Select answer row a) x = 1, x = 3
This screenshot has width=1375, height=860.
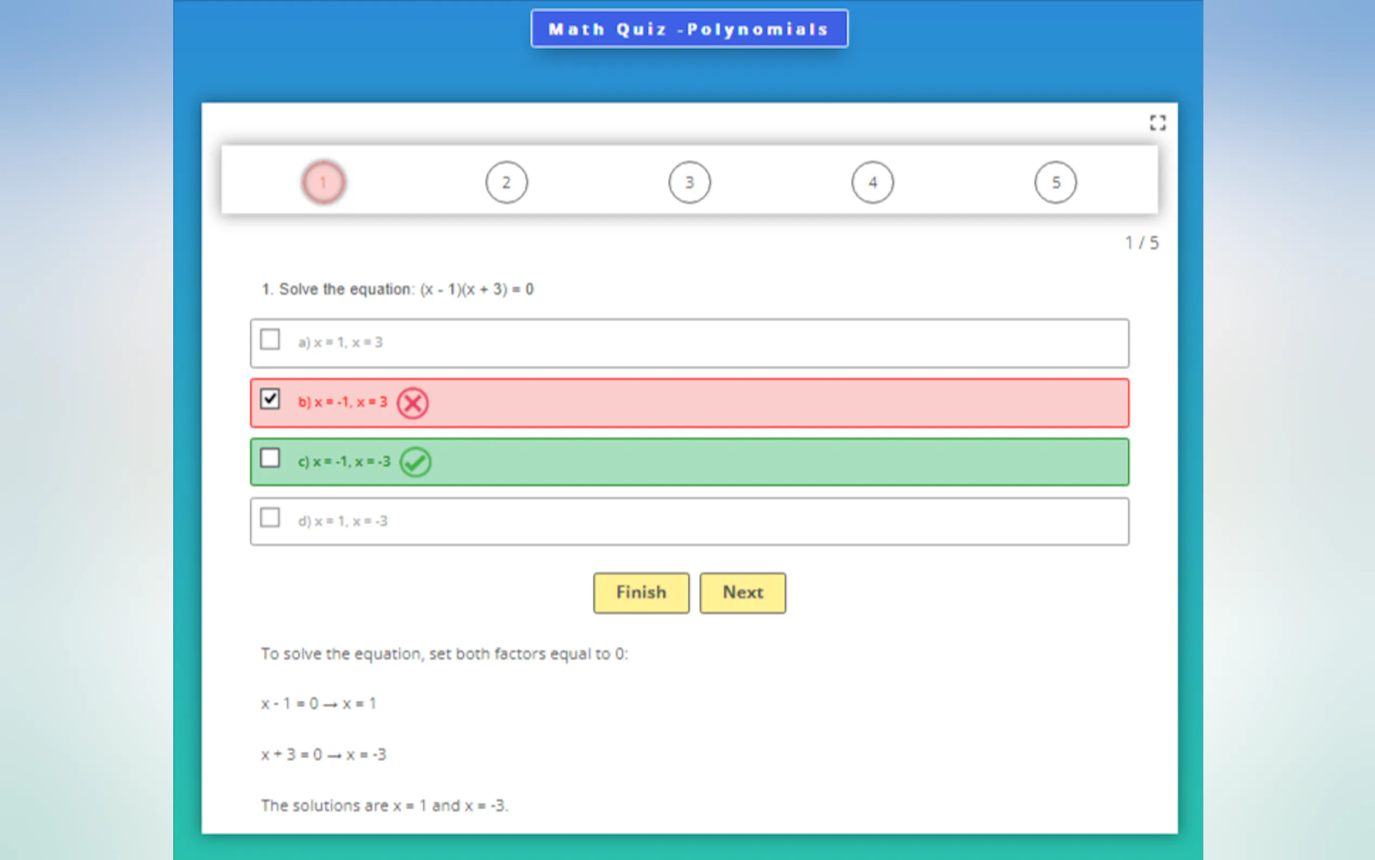689,343
